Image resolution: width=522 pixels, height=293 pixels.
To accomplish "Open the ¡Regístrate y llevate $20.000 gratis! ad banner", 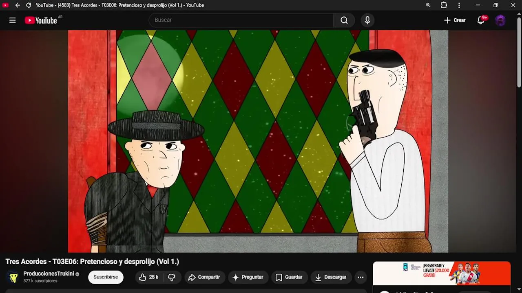I will pos(442,273).
